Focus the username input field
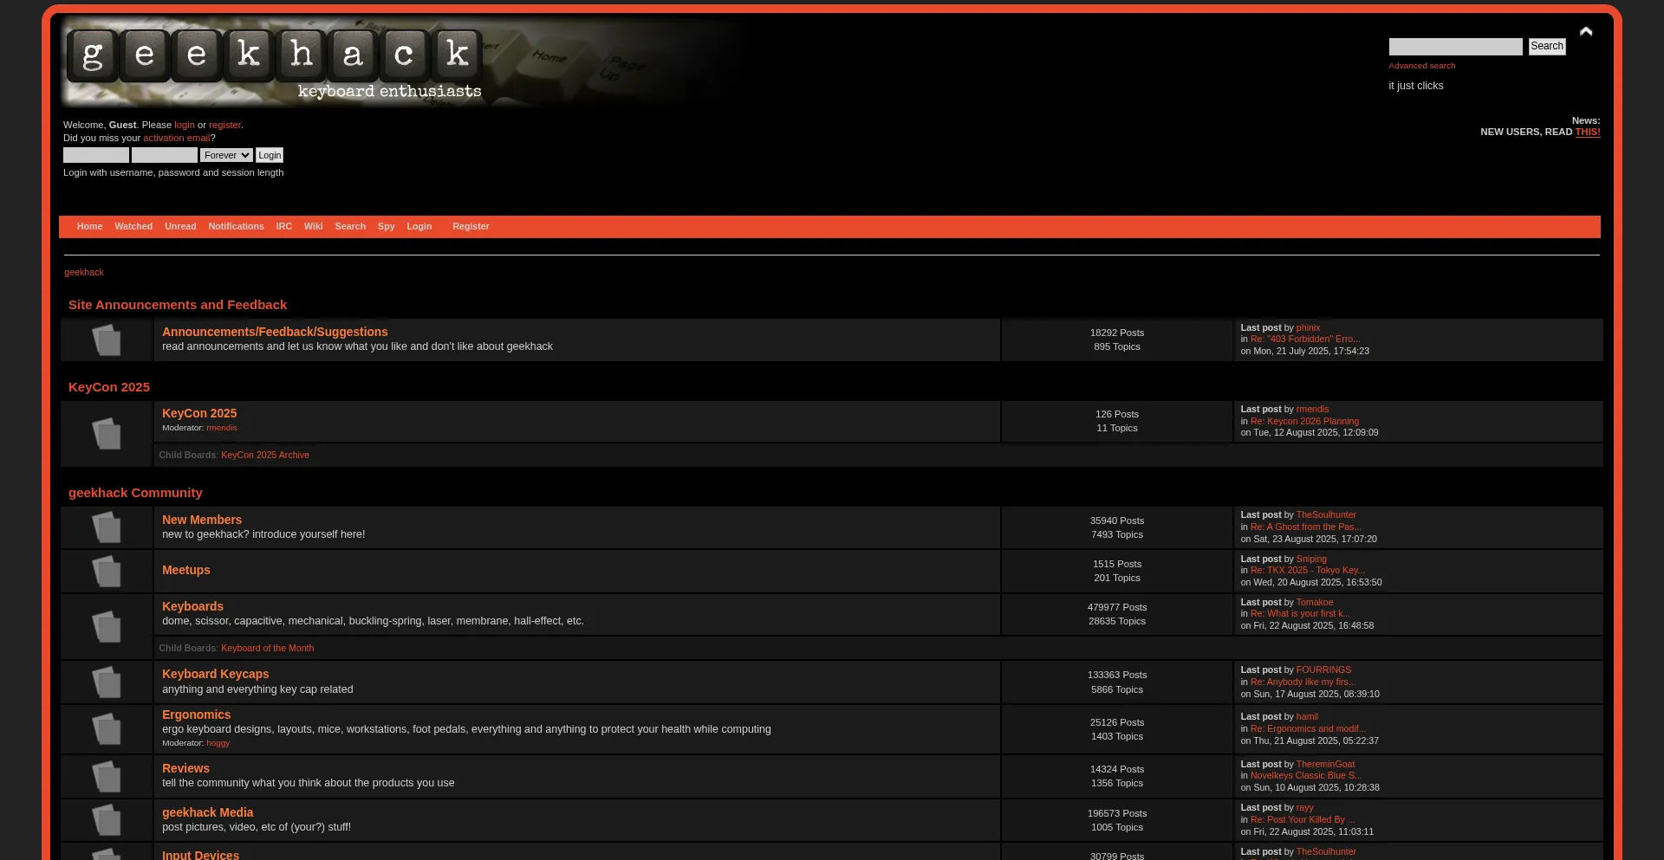The width and height of the screenshot is (1664, 860). (96, 155)
